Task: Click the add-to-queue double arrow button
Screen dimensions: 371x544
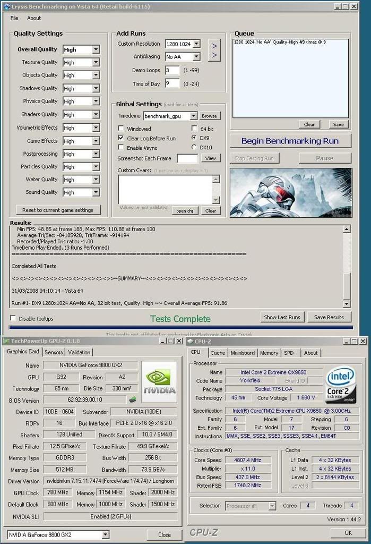Action: [214, 50]
